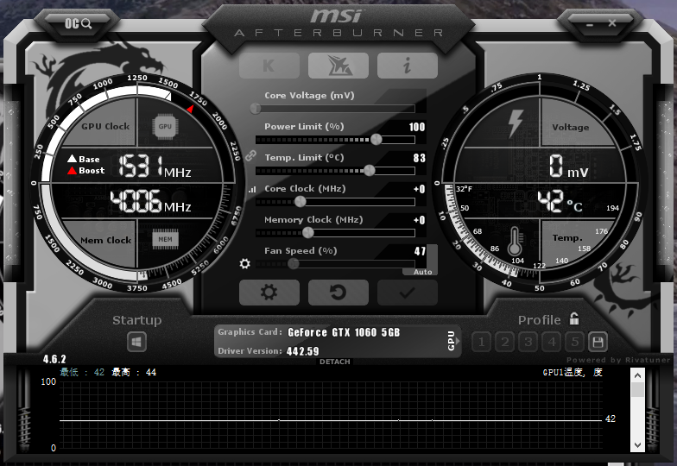Click the Core Voltage slider handle
The height and width of the screenshot is (466, 677).
[x=256, y=109]
